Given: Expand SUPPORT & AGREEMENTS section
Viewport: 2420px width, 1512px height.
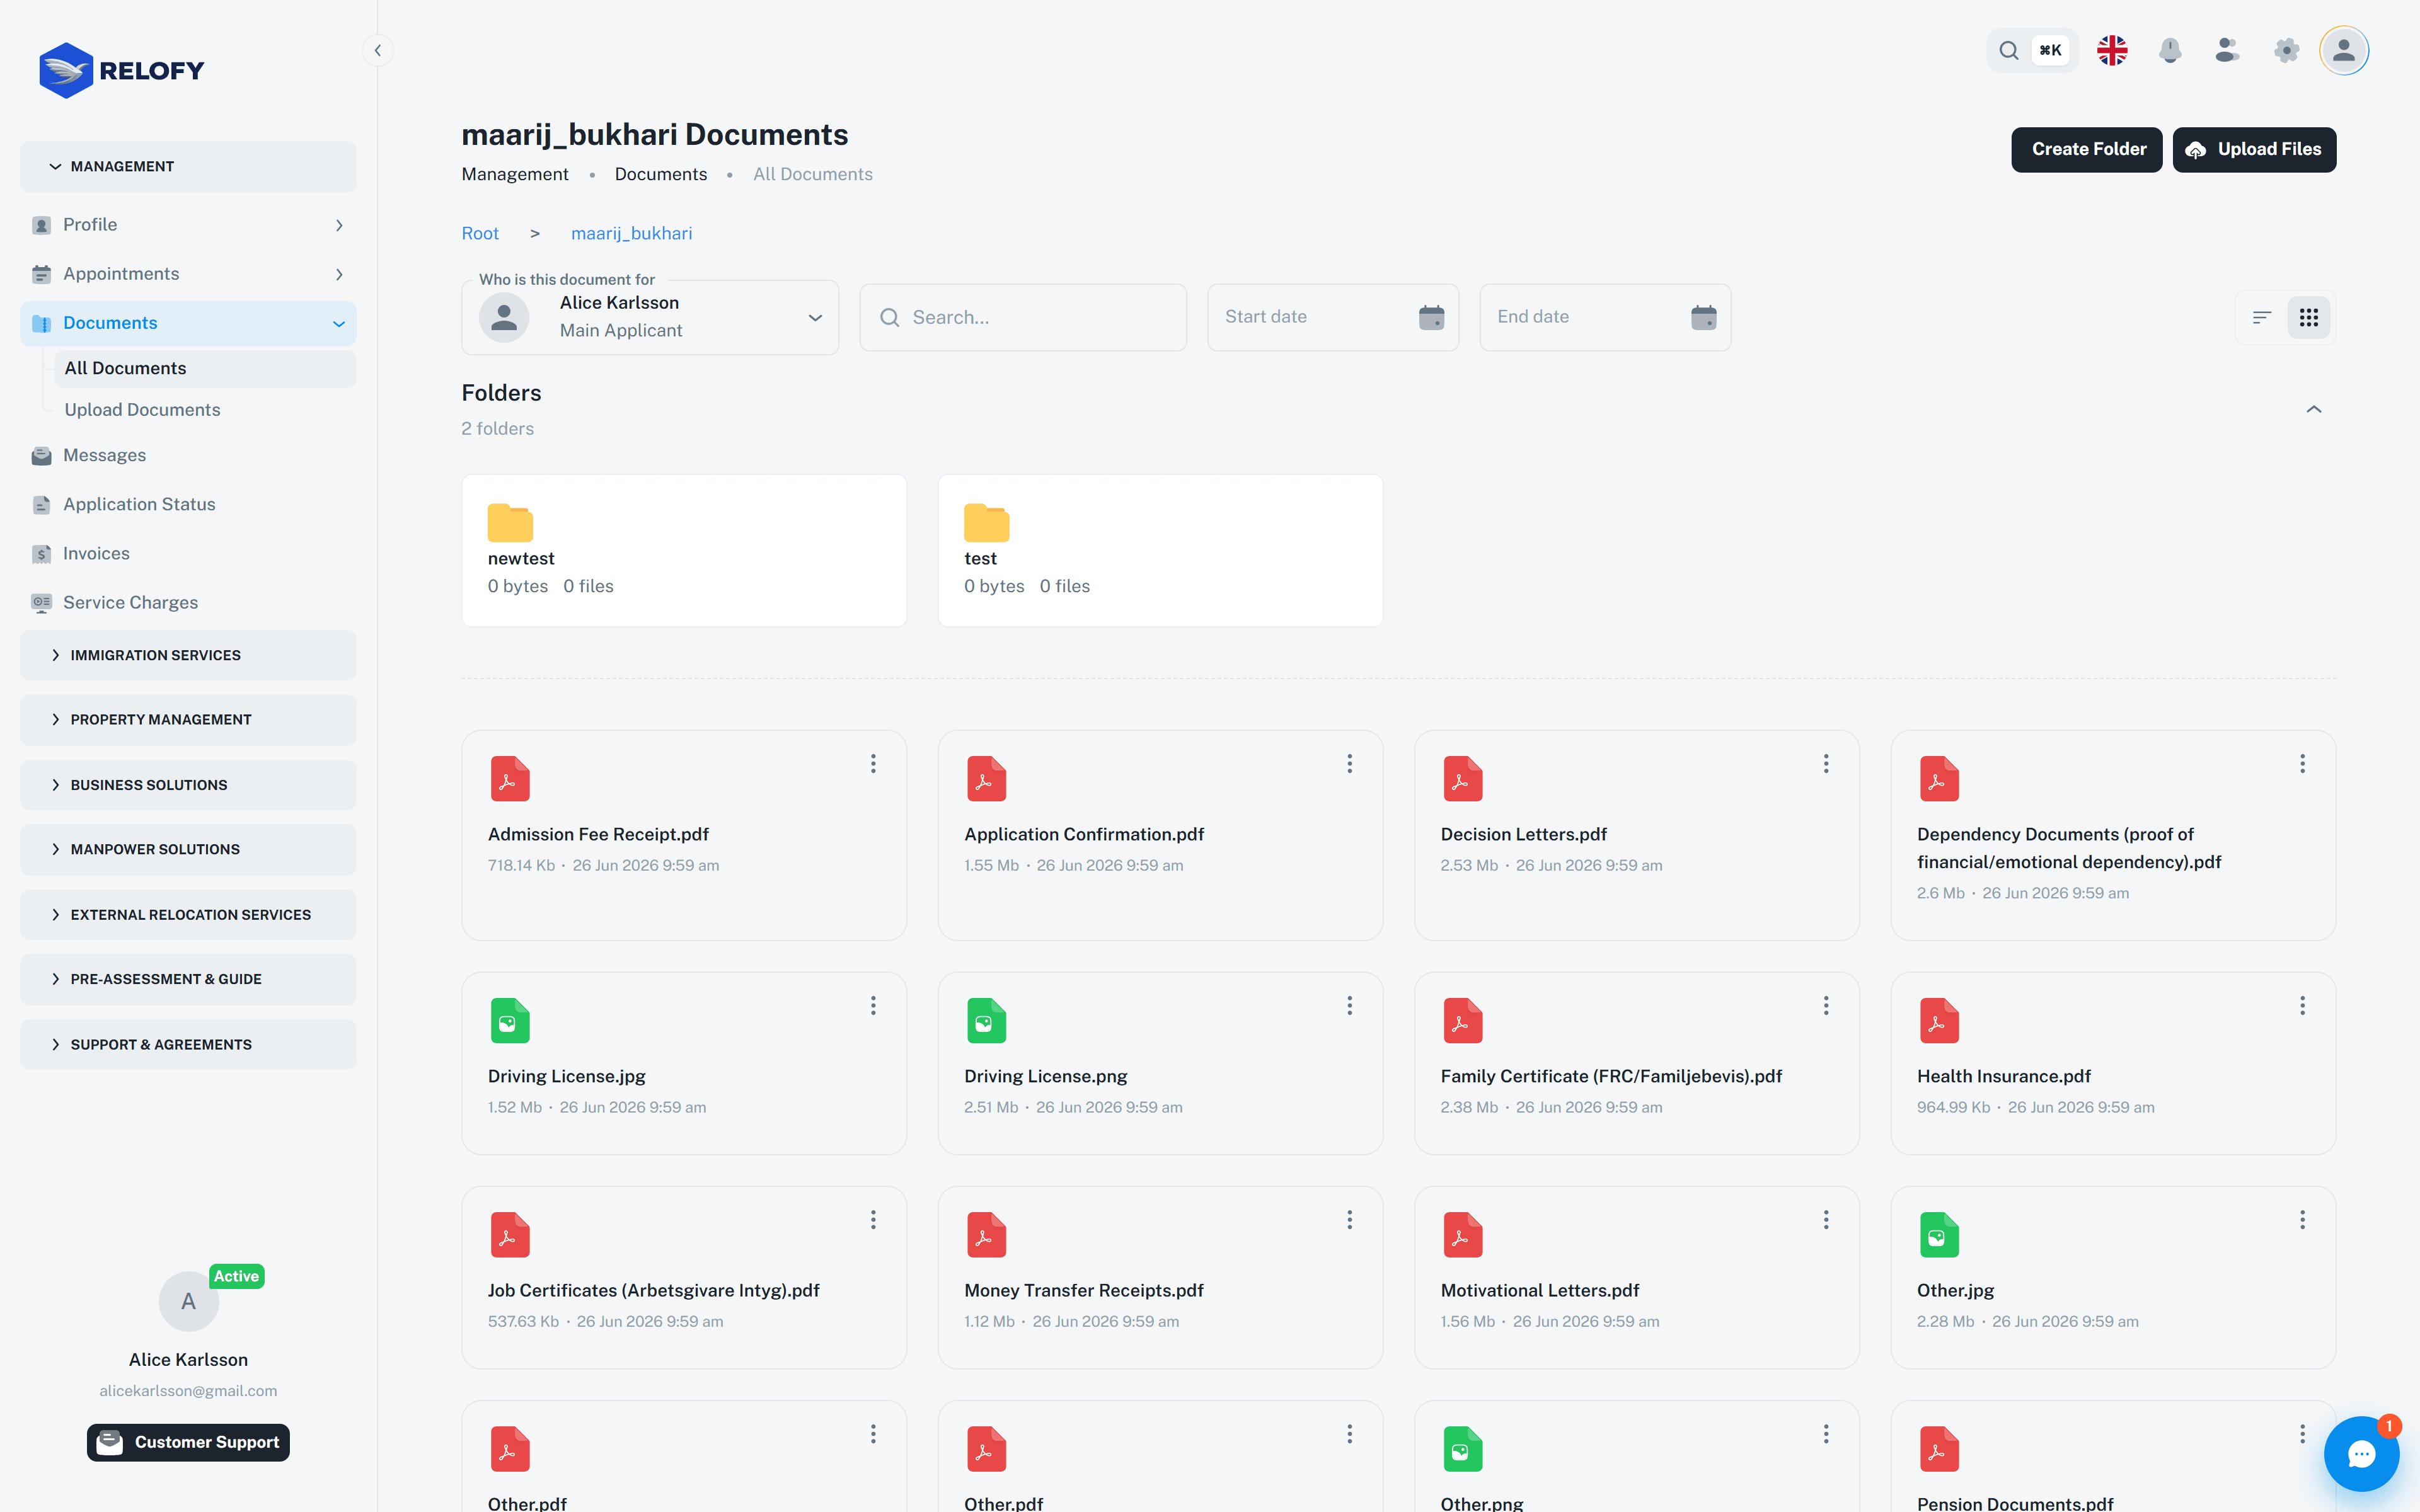Looking at the screenshot, I should point(188,1044).
